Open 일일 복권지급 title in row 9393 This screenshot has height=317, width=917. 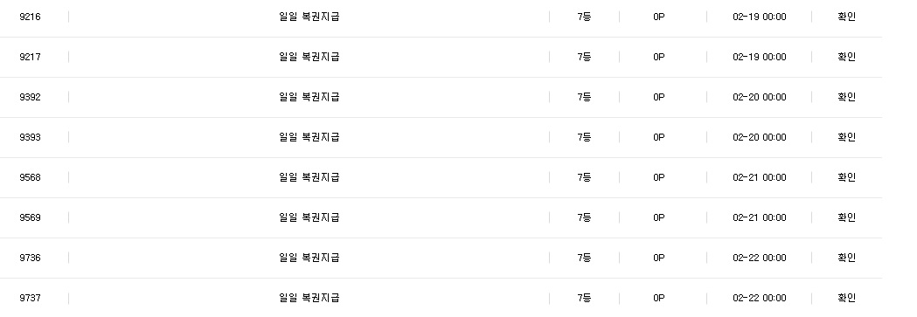pyautogui.click(x=309, y=137)
